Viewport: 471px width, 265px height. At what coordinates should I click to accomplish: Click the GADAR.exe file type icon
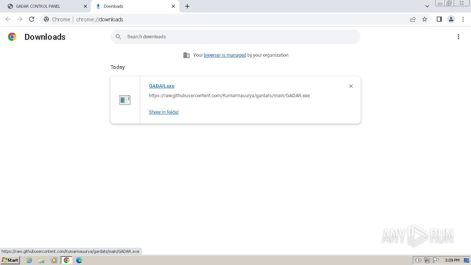(x=125, y=100)
